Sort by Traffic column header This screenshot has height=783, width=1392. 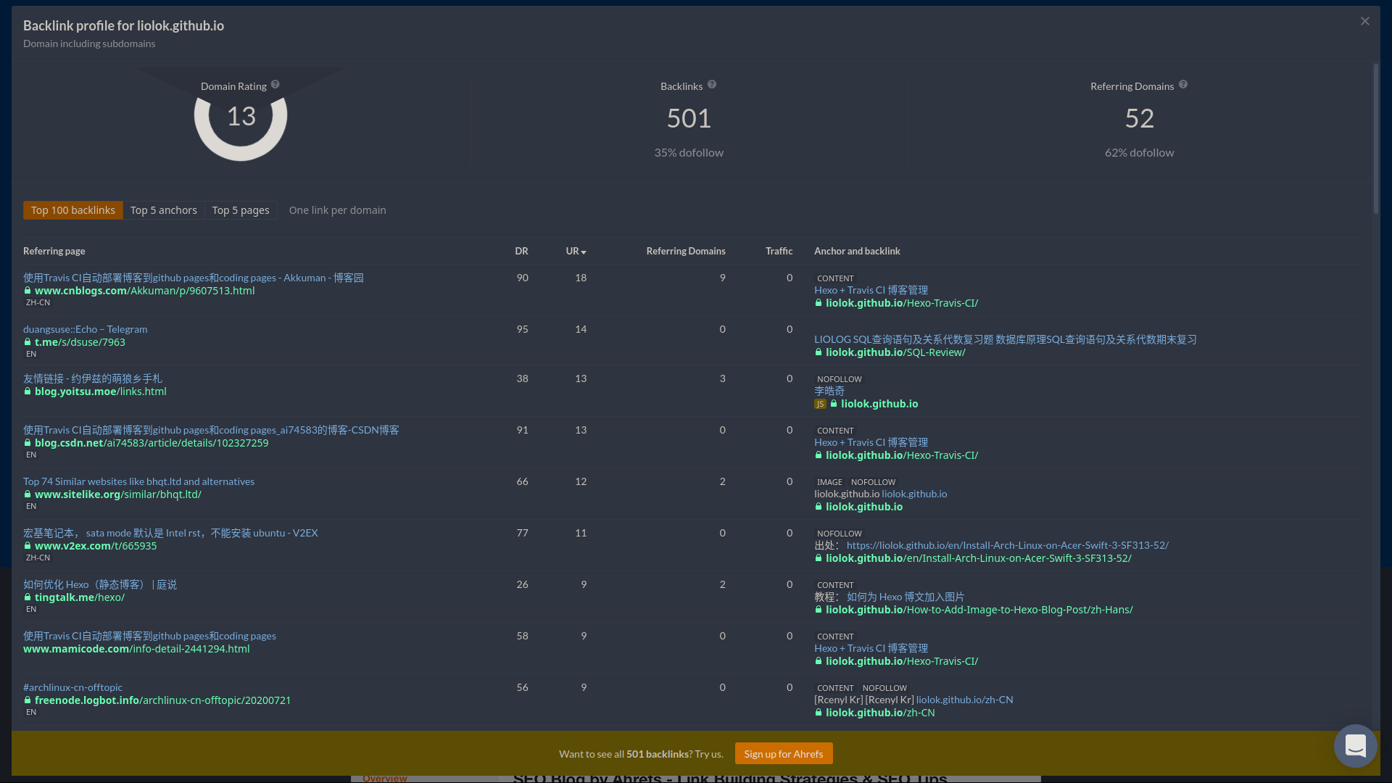[x=779, y=251]
